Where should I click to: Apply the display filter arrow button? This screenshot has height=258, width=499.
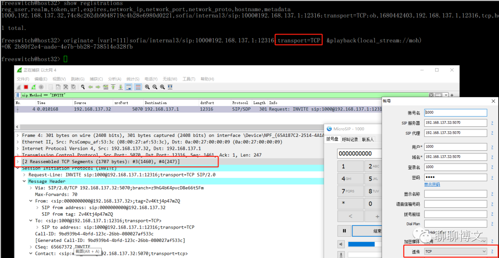pos(438,95)
